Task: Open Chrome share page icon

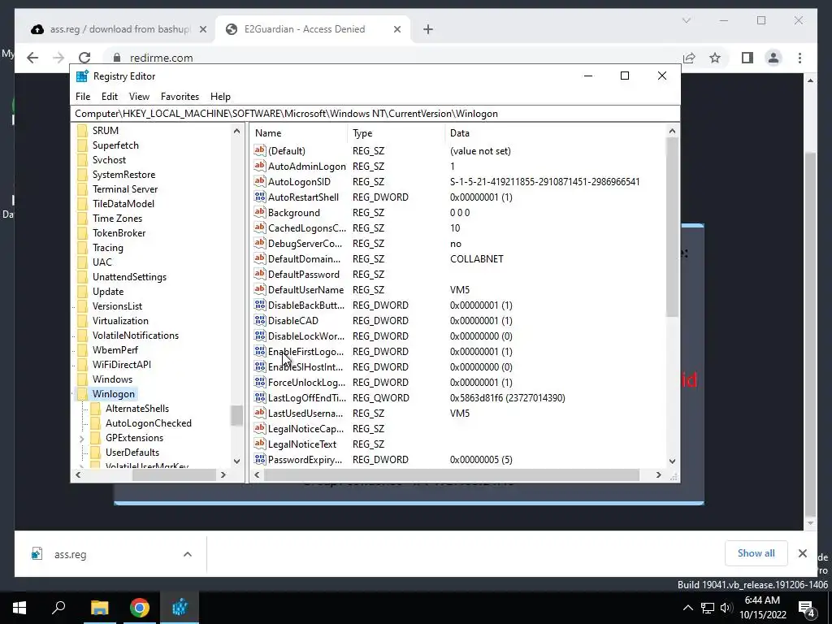Action: pyautogui.click(x=689, y=58)
